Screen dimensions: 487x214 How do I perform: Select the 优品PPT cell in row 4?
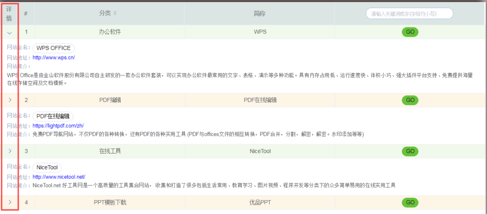tap(260, 202)
